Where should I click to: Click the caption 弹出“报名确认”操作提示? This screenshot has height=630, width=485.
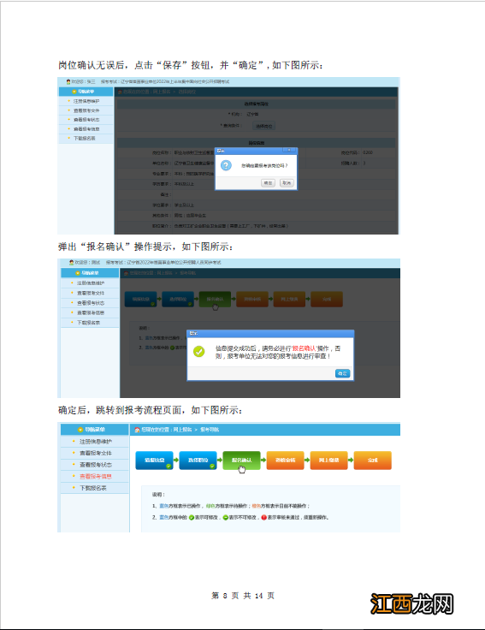115,247
